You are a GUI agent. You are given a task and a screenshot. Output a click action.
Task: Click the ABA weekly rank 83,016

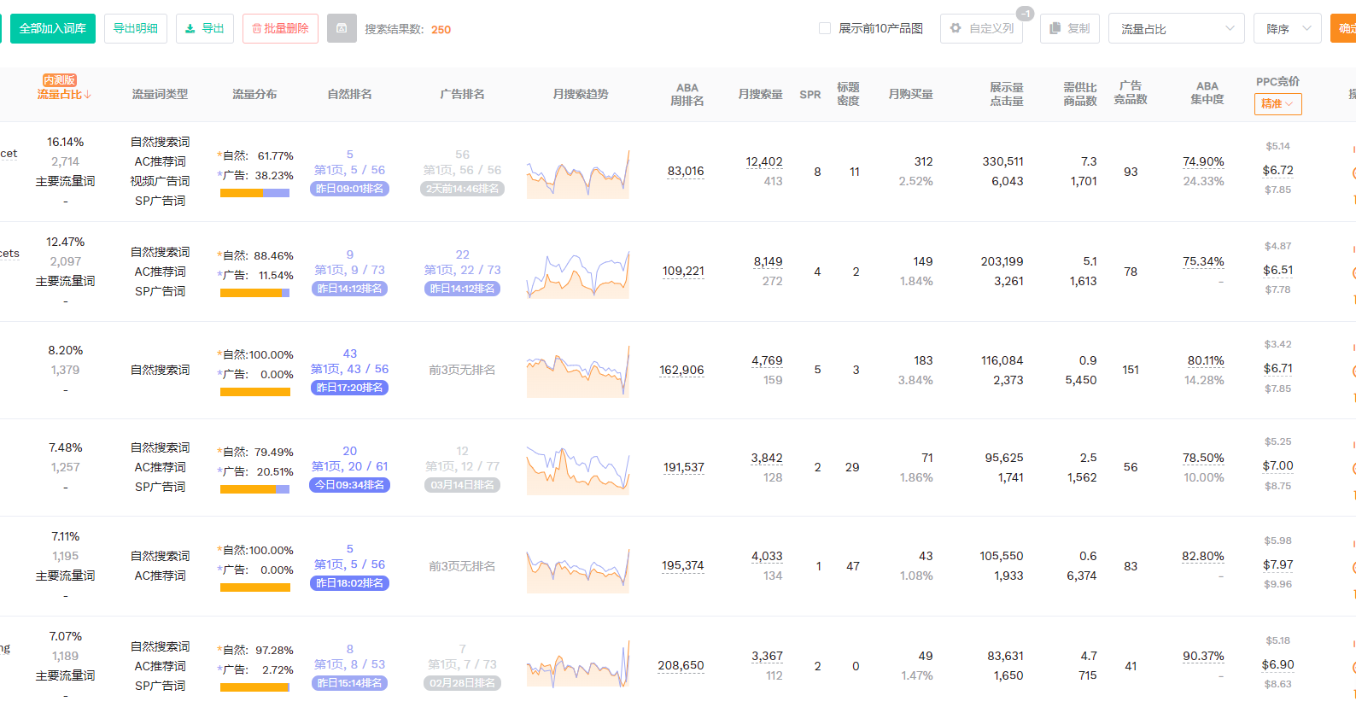point(686,171)
